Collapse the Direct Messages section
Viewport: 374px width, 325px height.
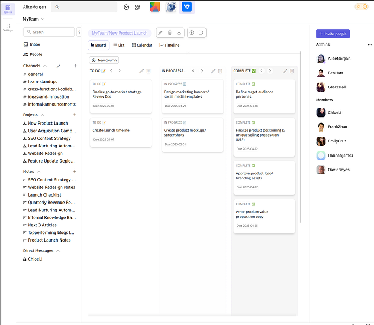click(57, 251)
